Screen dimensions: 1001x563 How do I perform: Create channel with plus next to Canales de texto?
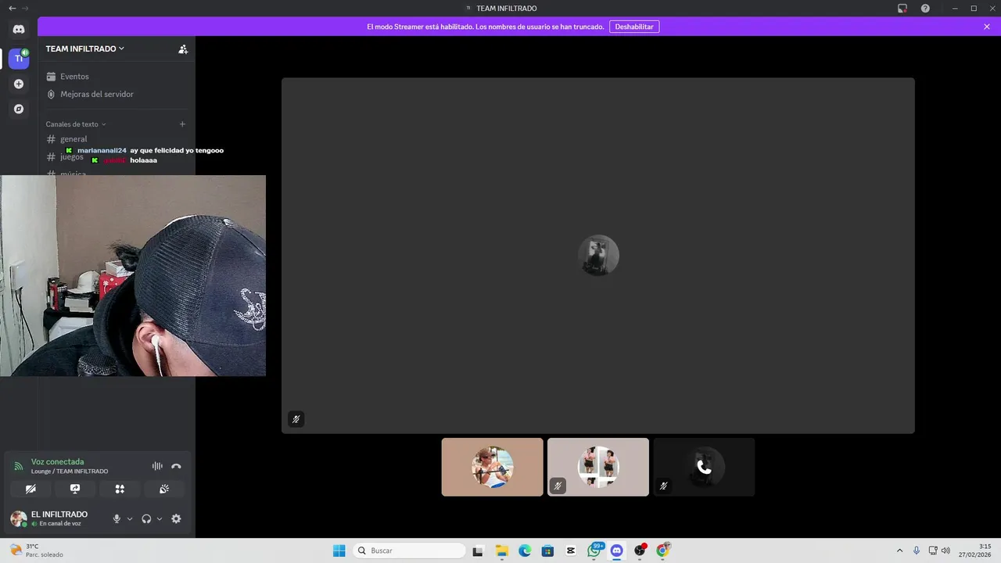click(x=182, y=124)
